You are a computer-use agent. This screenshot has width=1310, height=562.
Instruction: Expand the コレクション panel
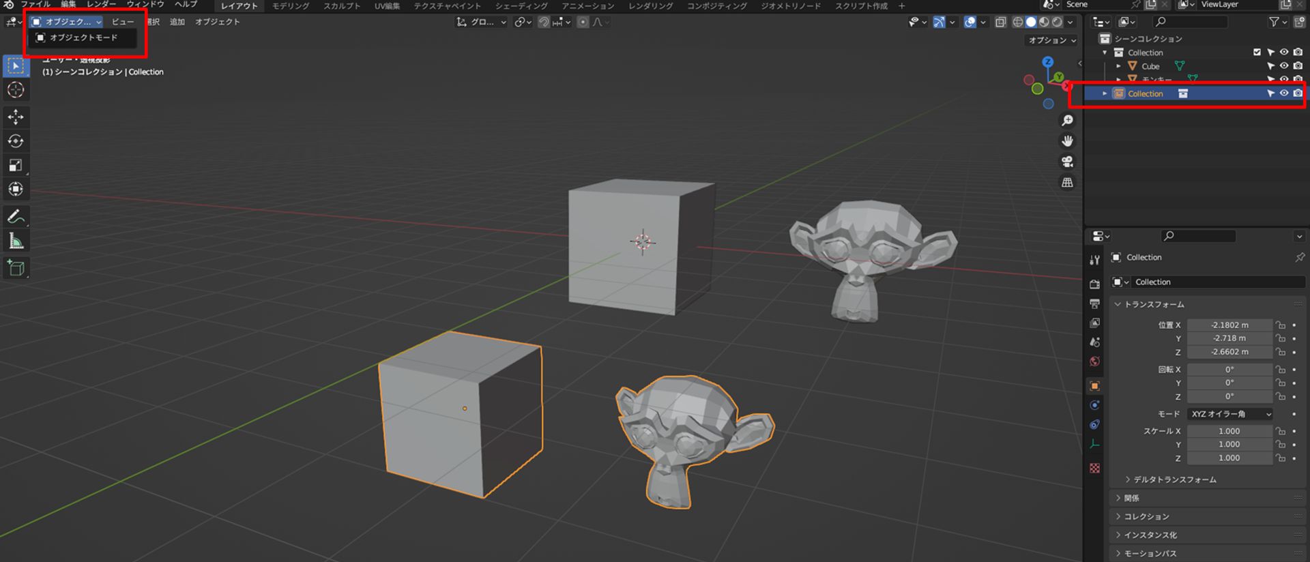pos(1141,516)
